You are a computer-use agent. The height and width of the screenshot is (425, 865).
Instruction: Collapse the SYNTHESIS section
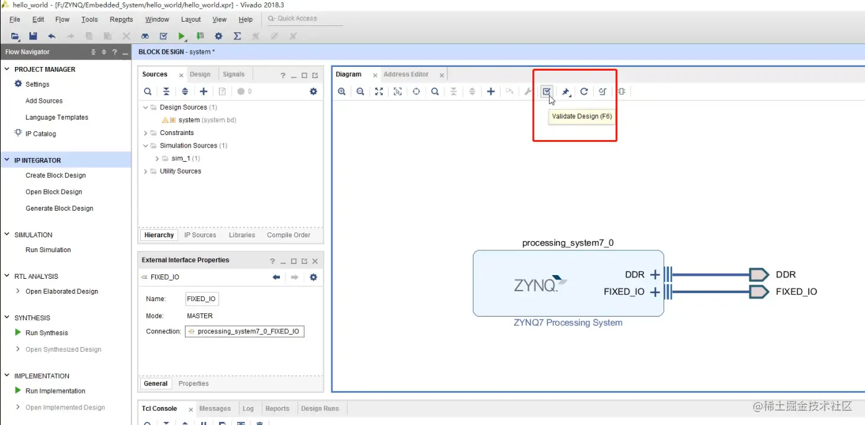tap(7, 317)
